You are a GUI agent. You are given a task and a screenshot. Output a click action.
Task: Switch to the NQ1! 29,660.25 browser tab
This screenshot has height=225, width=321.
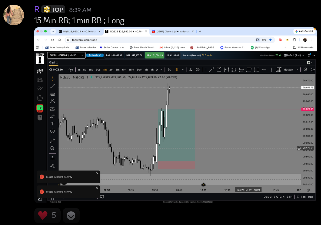coord(79,31)
